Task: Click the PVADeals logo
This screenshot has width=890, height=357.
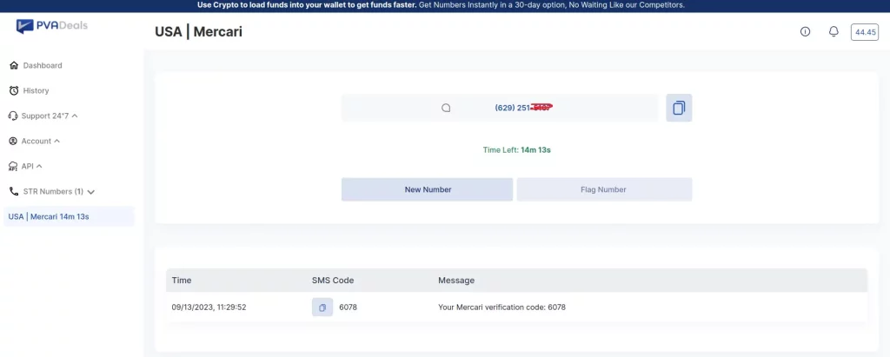Action: (51, 26)
